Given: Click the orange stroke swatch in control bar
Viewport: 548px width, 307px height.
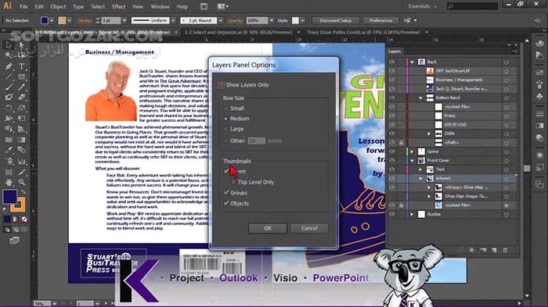Looking at the screenshot, I should [62, 20].
